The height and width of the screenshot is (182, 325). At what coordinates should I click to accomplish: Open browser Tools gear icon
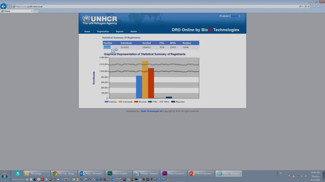click(x=322, y=6)
